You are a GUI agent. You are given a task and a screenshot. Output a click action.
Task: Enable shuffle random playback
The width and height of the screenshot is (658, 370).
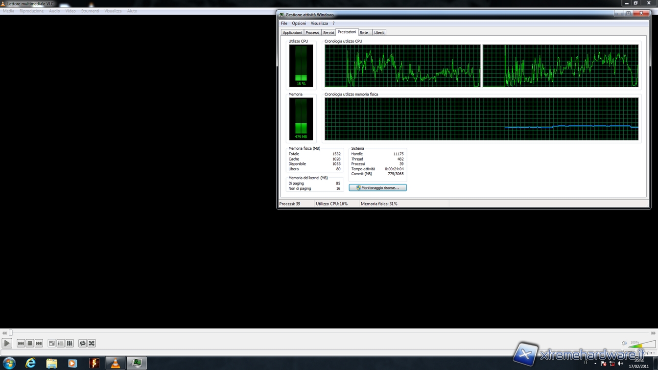92,344
